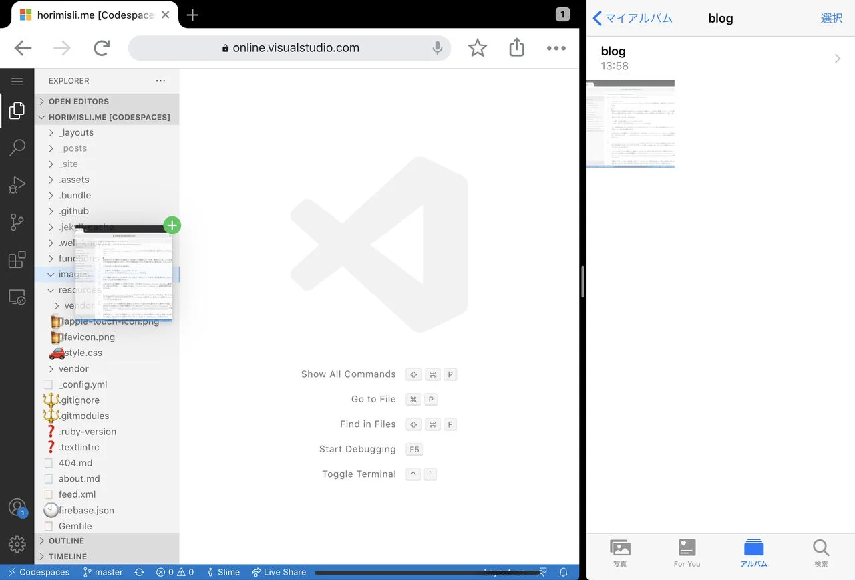Expand the _site folder

(107, 164)
